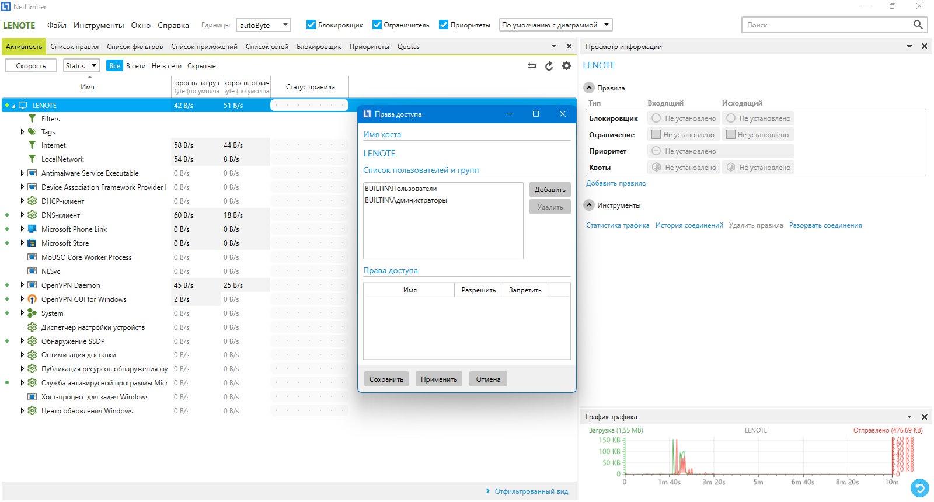Open the autoByte units dropdown

pos(263,25)
